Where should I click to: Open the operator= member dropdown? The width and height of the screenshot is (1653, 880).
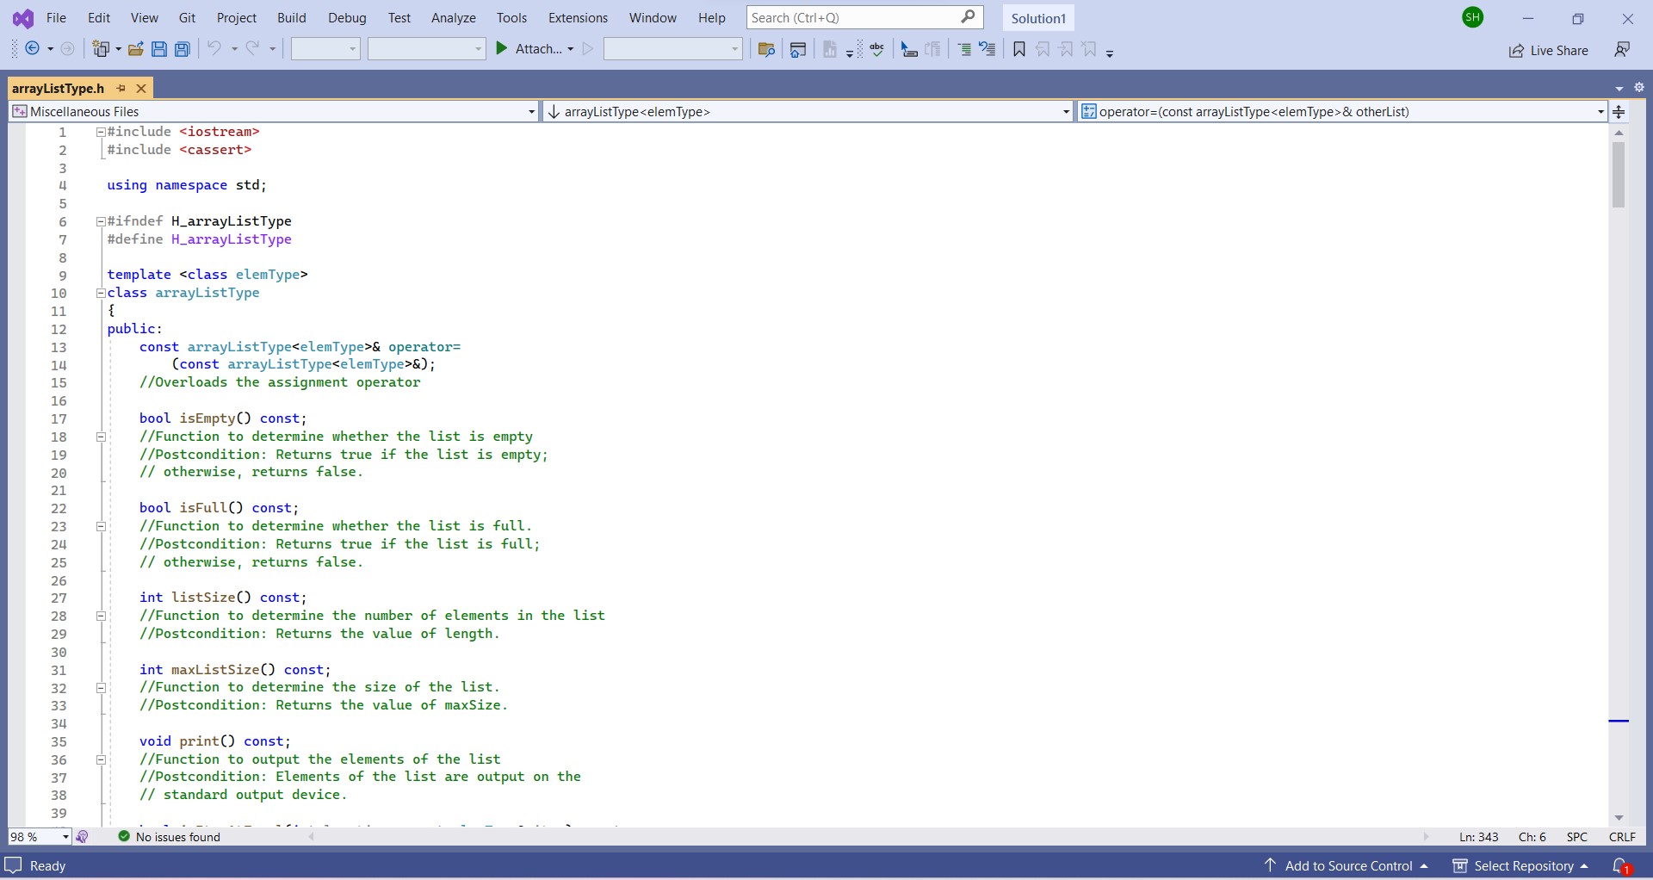(x=1342, y=111)
